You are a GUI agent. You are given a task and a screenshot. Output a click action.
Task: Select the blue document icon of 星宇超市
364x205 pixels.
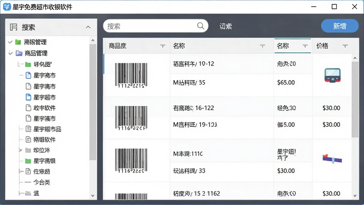coord(28,97)
